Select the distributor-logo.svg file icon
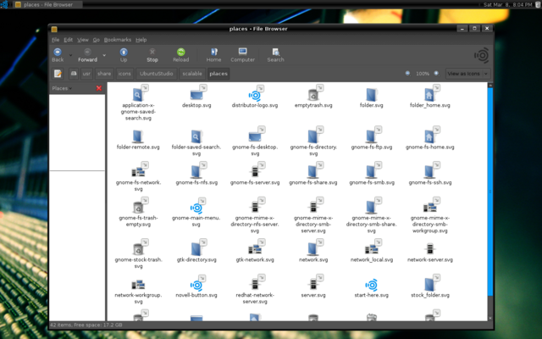The width and height of the screenshot is (542, 339). (255, 95)
